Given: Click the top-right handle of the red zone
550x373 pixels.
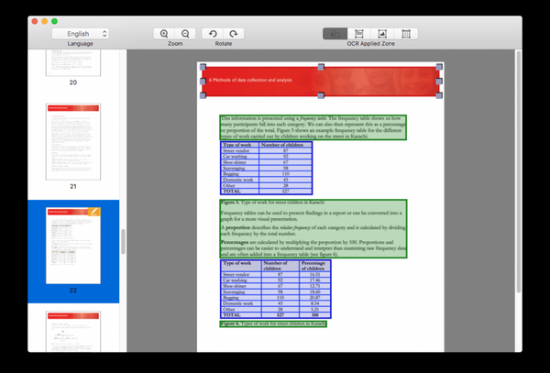Looking at the screenshot, I should tap(439, 67).
